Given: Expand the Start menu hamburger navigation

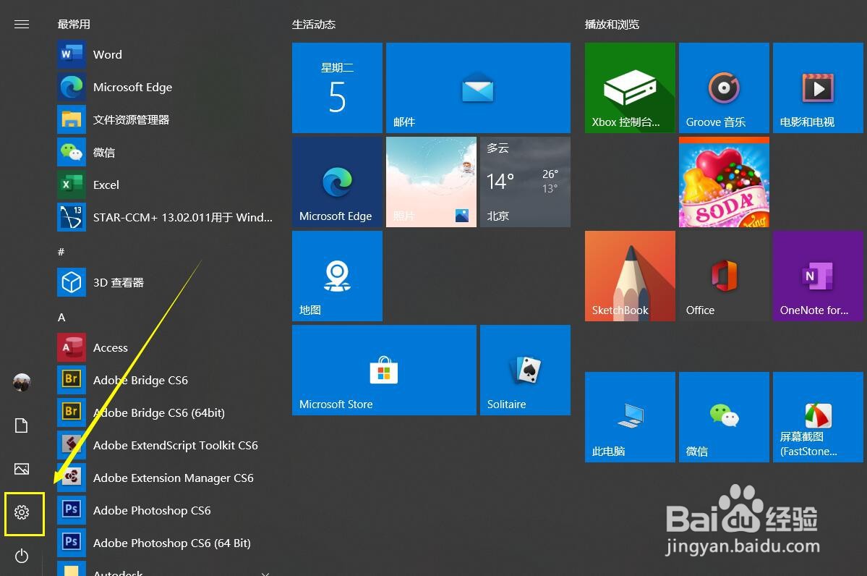Looking at the screenshot, I should point(21,24).
